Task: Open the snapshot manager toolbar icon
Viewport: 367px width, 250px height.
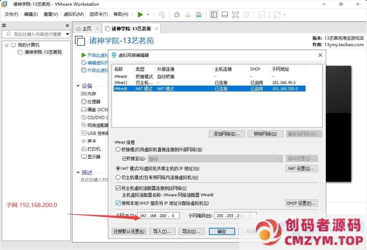Action: tap(199, 15)
